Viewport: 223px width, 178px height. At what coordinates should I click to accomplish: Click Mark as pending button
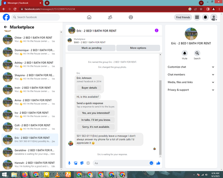[x=91, y=48]
